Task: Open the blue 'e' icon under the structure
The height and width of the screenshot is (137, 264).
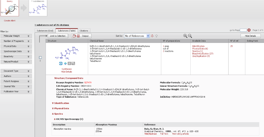Action: [x=61, y=63]
